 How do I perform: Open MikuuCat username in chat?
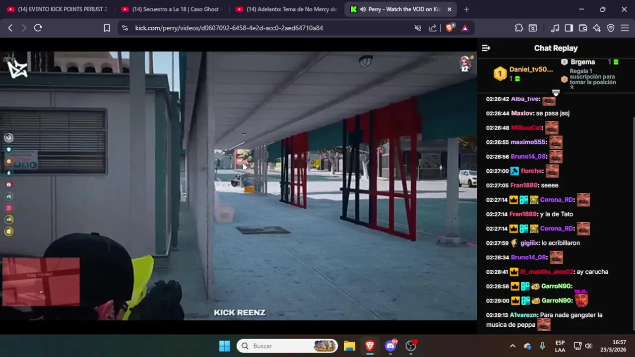526,128
